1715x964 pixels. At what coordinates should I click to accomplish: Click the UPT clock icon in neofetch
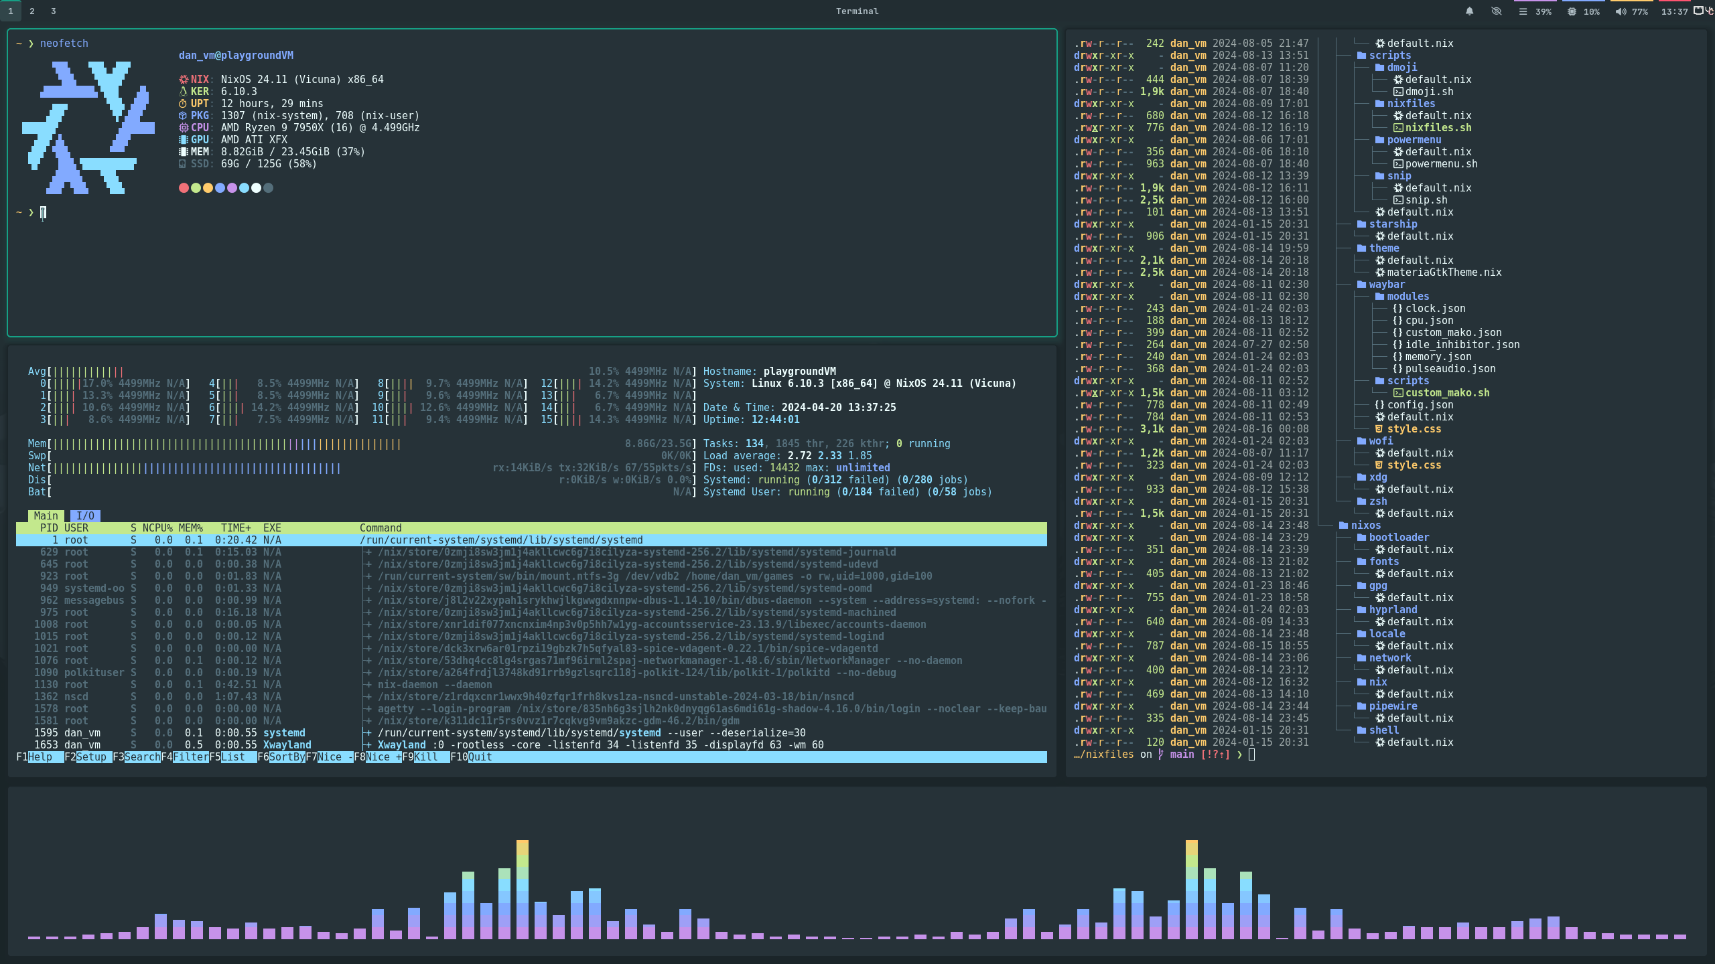184,103
